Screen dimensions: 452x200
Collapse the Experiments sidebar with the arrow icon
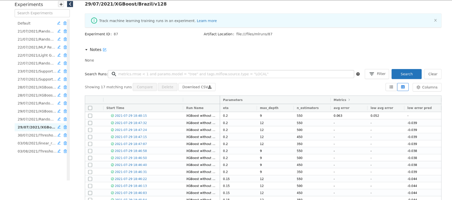pyautogui.click(x=70, y=4)
